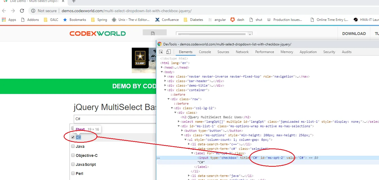Expand the head node in DevTools
Viewport: 379px width, 180px height.
click(x=162, y=67)
